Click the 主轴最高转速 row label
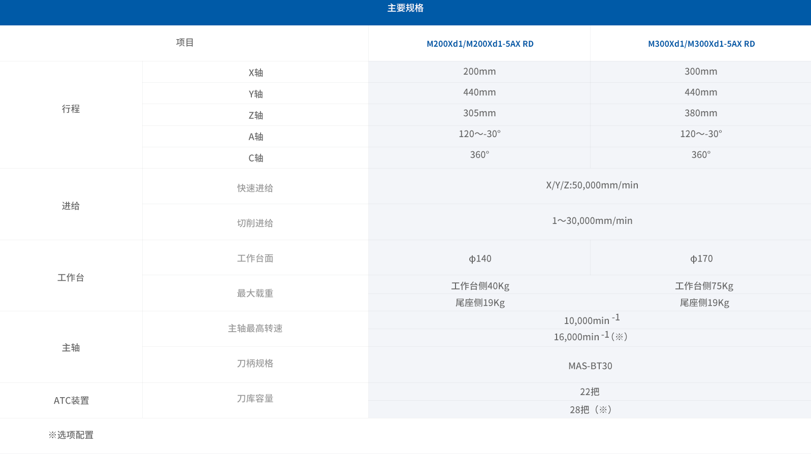Image resolution: width=811 pixels, height=454 pixels. 255,328
